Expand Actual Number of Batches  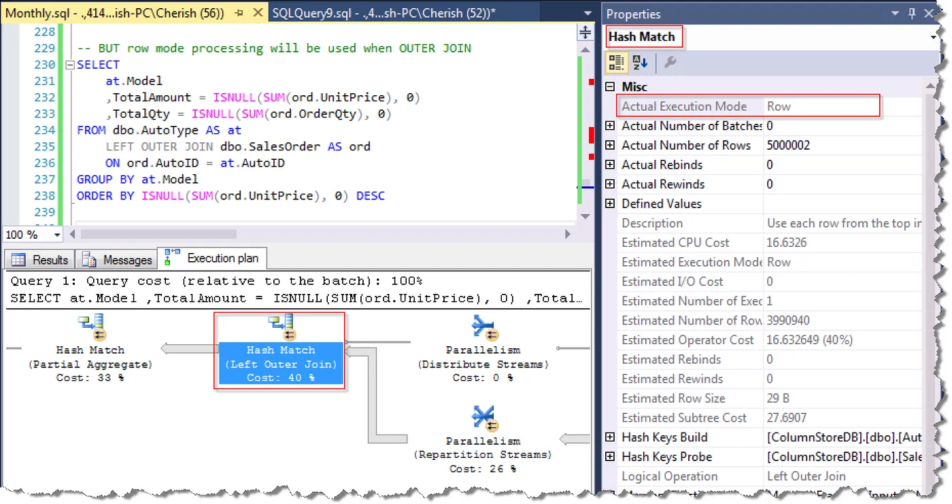[x=610, y=126]
